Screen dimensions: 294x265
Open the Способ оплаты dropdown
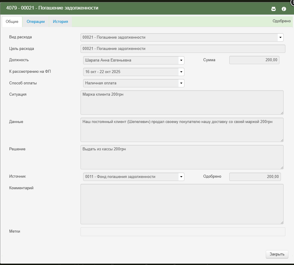pyautogui.click(x=181, y=83)
